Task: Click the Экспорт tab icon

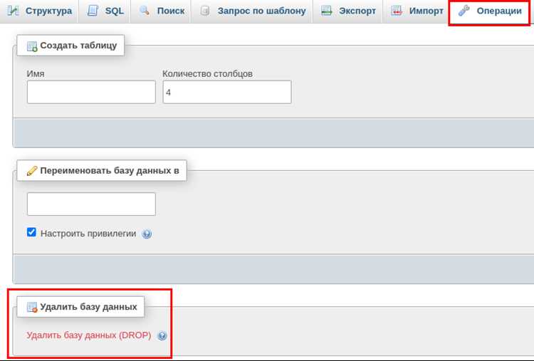Action: (327, 11)
